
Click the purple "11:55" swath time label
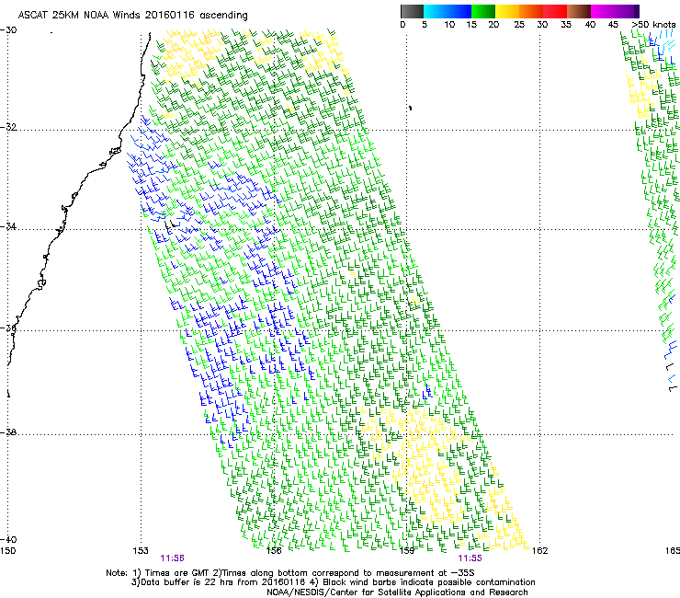point(470,558)
